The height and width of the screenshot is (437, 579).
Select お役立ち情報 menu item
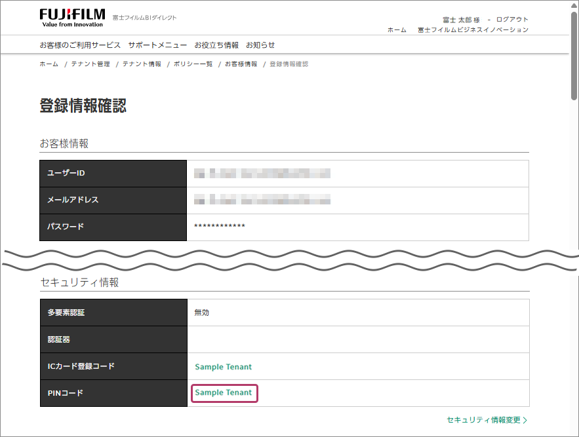(x=216, y=45)
